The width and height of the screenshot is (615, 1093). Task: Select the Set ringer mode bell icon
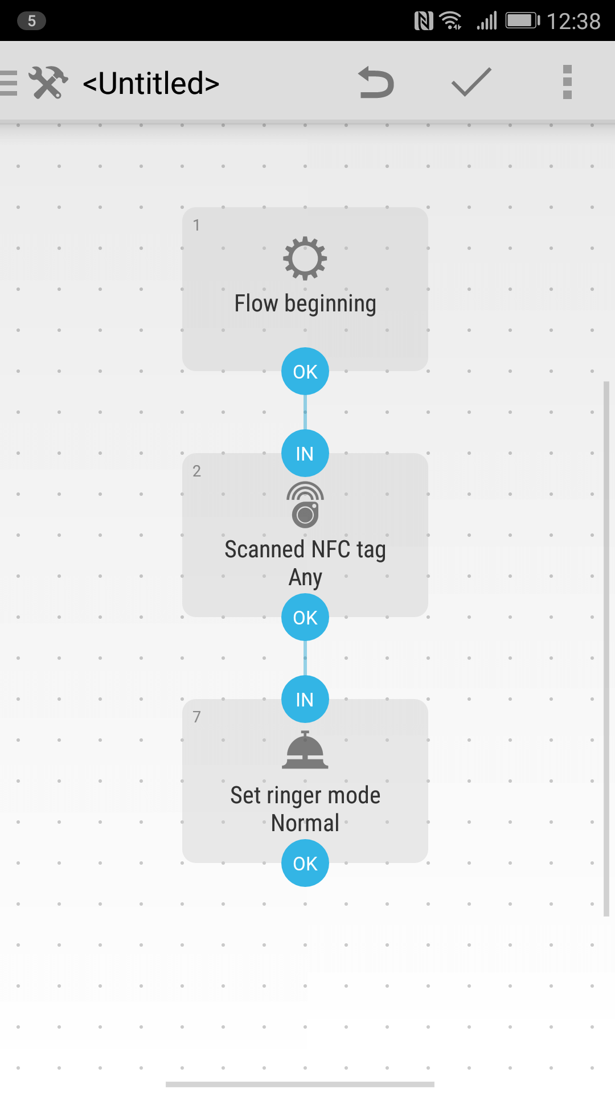305,750
